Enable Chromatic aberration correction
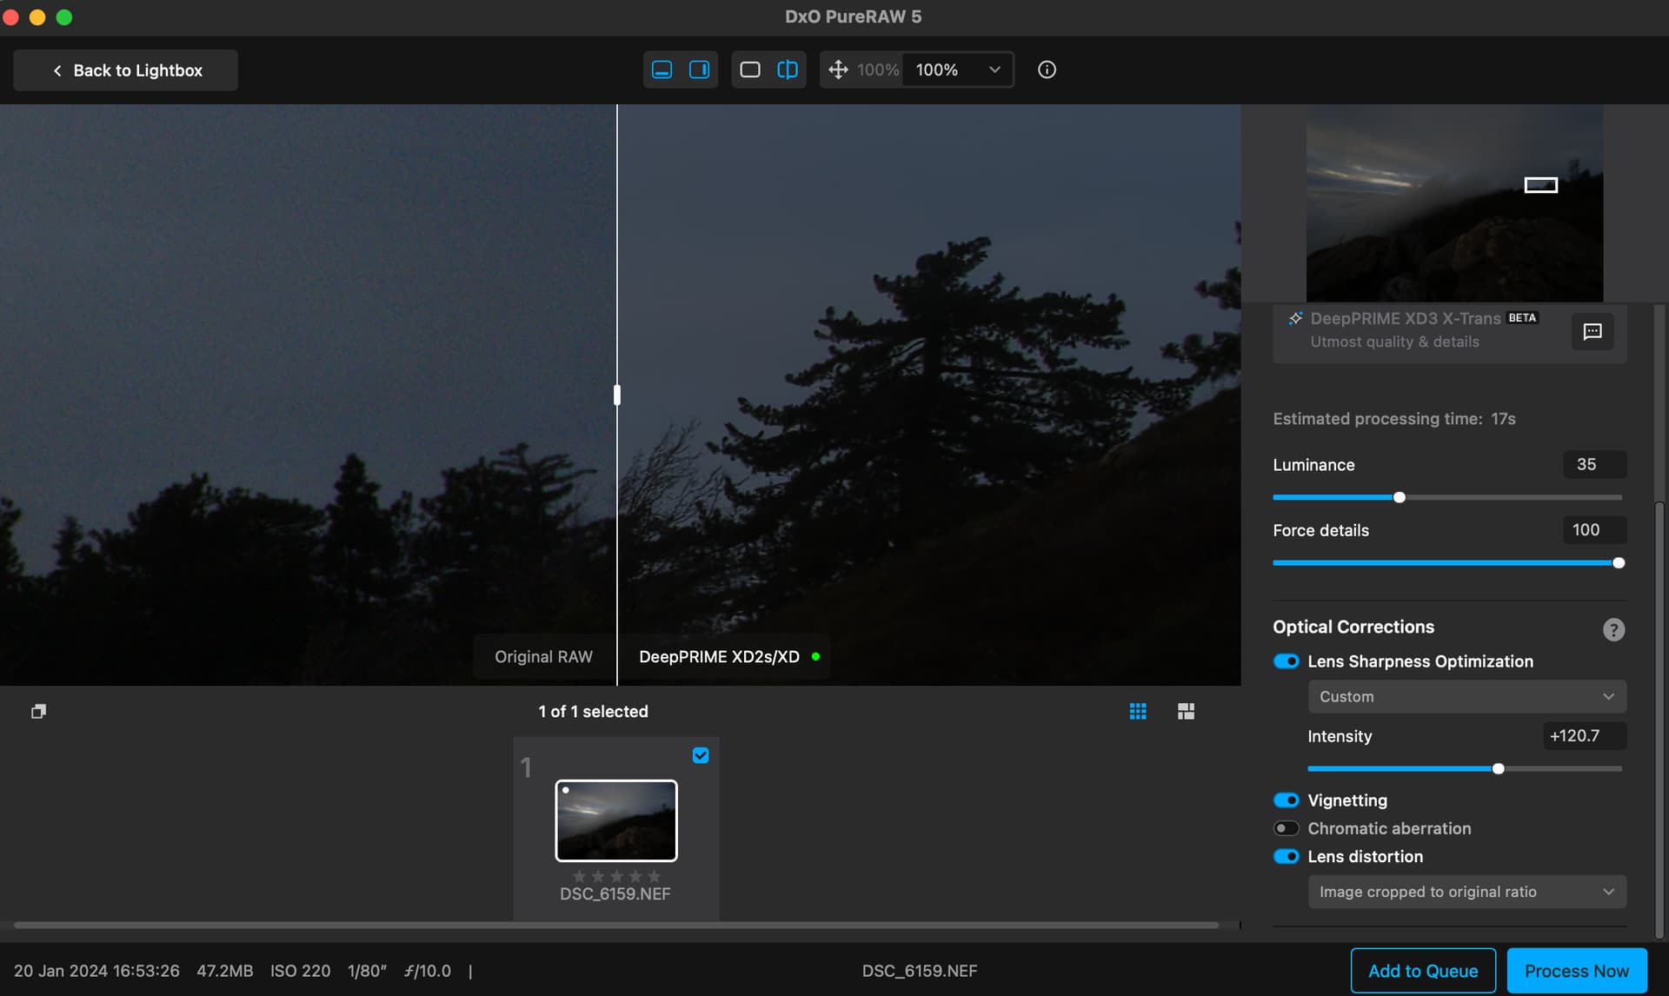1669x996 pixels. coord(1286,828)
